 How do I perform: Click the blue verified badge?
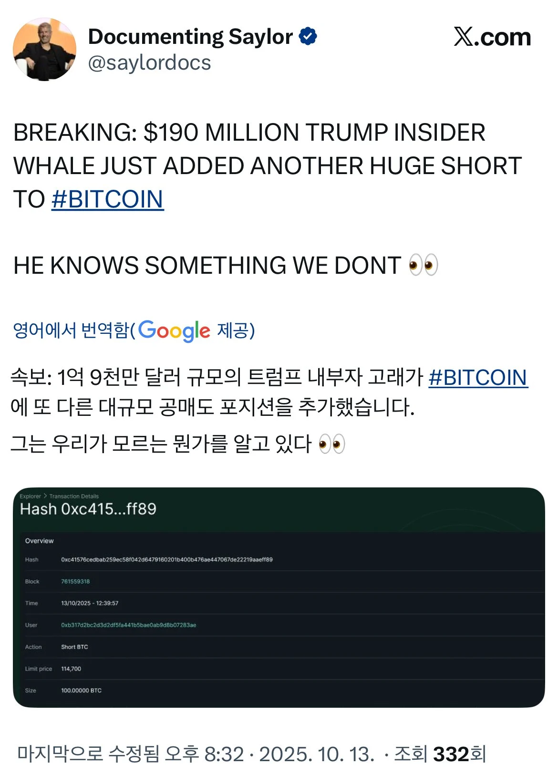click(x=308, y=37)
